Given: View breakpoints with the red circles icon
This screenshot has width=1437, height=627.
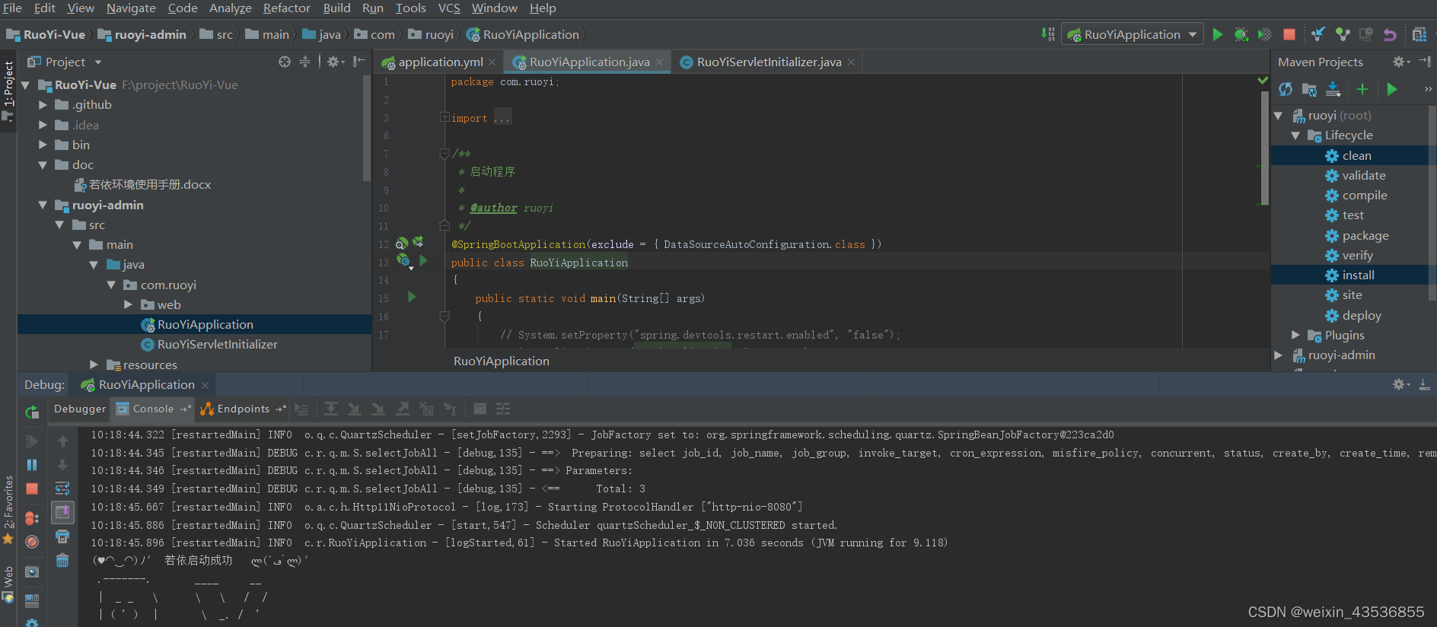Looking at the screenshot, I should (32, 518).
